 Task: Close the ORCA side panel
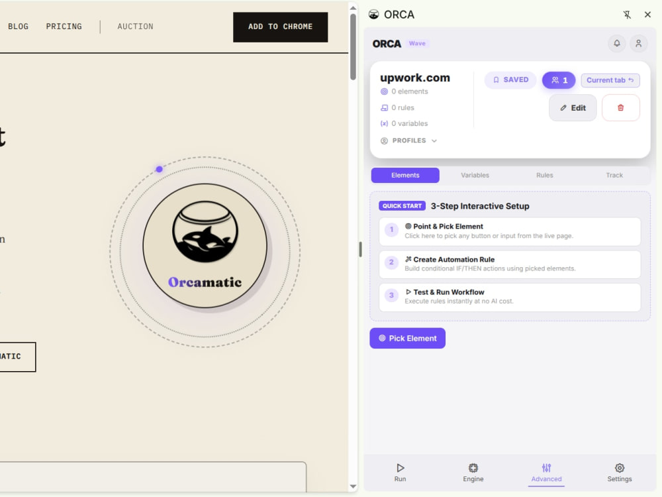tap(647, 15)
